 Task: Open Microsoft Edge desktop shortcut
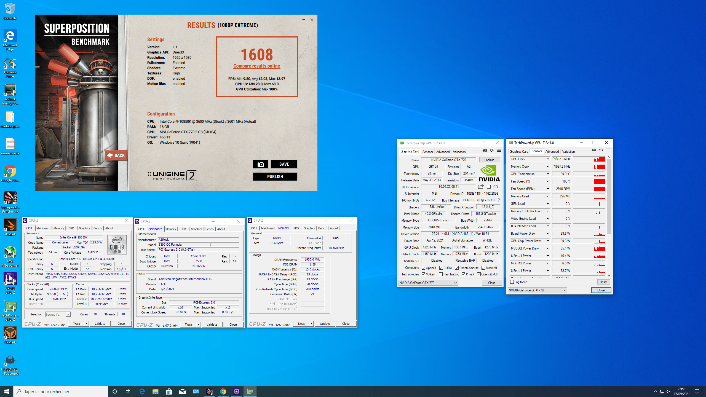click(10, 40)
